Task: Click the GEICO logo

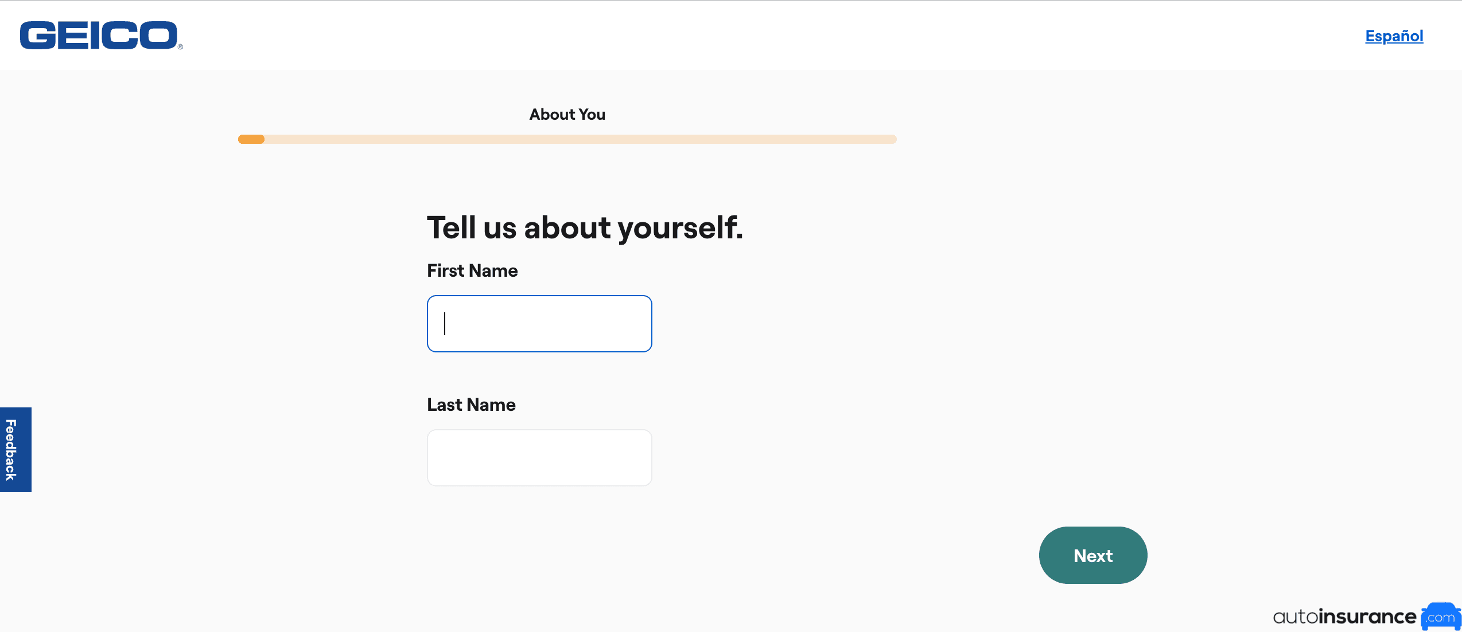Action: click(99, 36)
